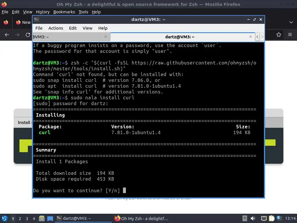Click 'Total download size 194 KB' line
The image size is (297, 223).
pyautogui.click(x=75, y=173)
